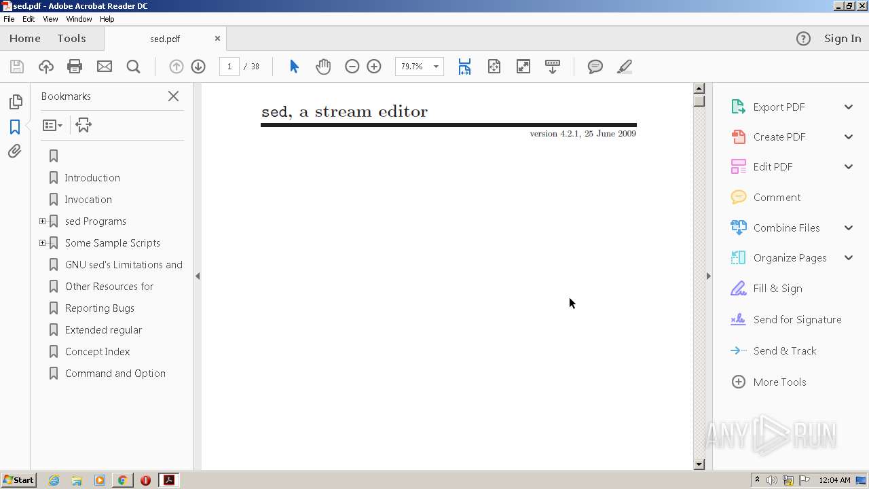Image resolution: width=869 pixels, height=489 pixels.
Task: Expand Edit PDF options chevron
Action: [849, 167]
